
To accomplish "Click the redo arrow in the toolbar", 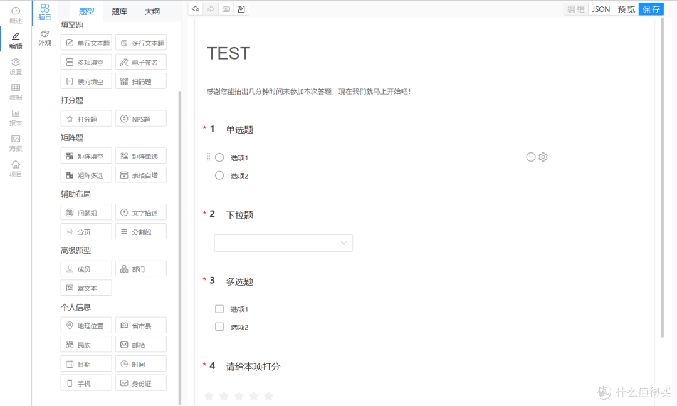I will (211, 9).
